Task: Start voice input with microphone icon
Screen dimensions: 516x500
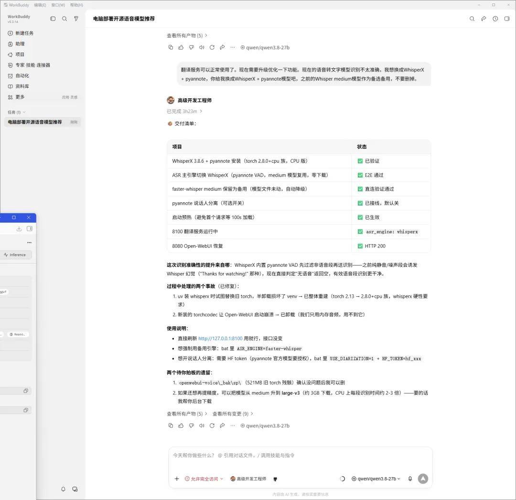Action: coord(410,479)
